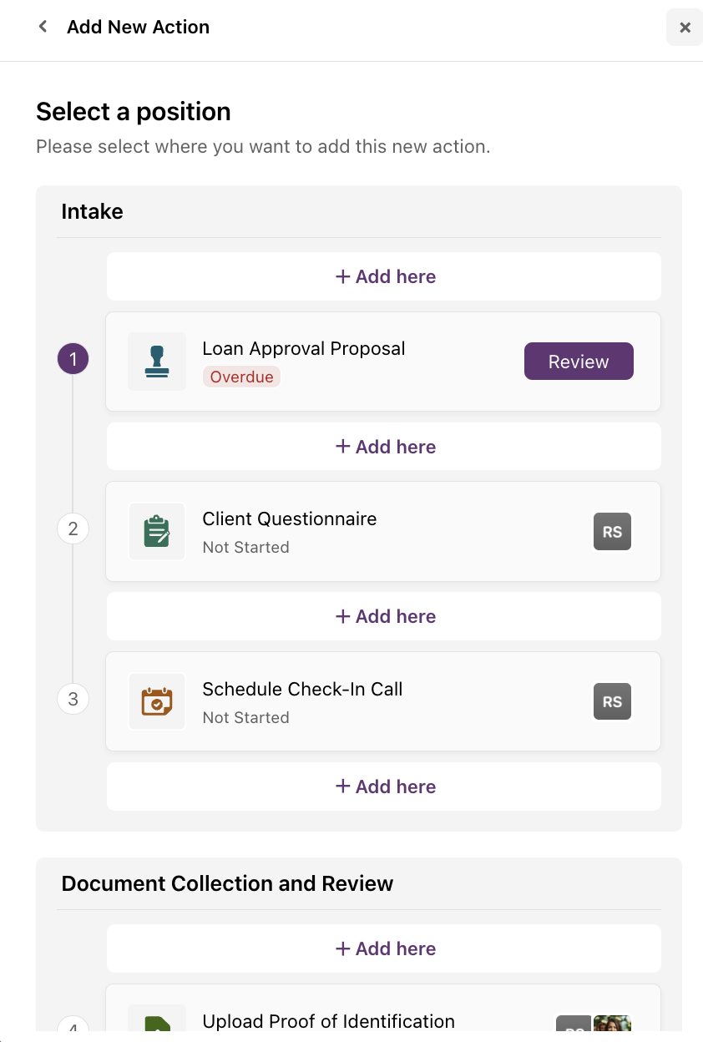Click step number circle 2
The width and height of the screenshot is (703, 1042).
(x=73, y=528)
